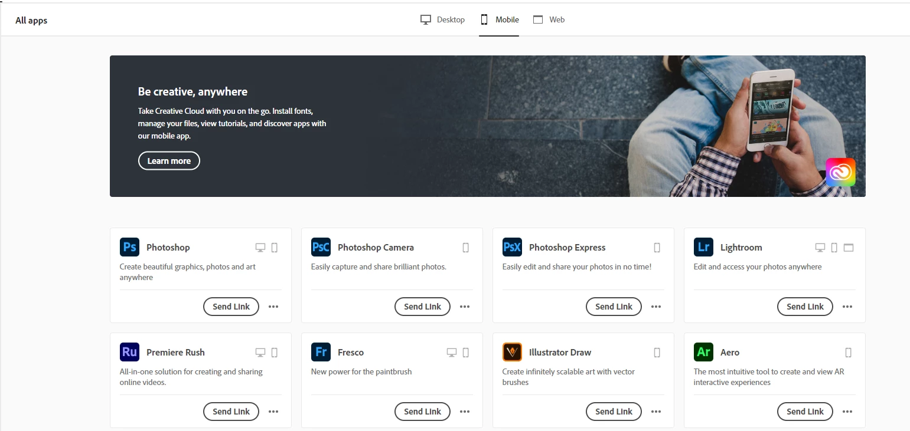
Task: Send Link for Photoshop Express
Action: click(x=614, y=307)
